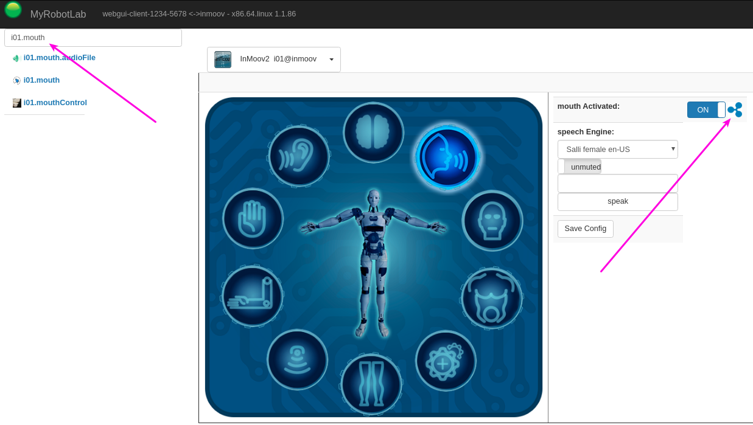This screenshot has width=753, height=425.
Task: Click the robot figure in the center
Action: coord(373,263)
